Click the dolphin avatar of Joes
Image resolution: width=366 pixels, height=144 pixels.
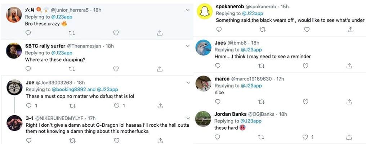click(203, 48)
